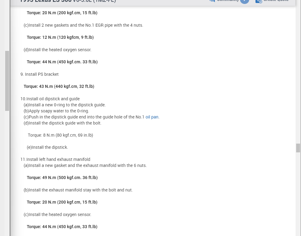
Task: Select step 10 Install oil dipstick and guide
Action: [x=50, y=99]
